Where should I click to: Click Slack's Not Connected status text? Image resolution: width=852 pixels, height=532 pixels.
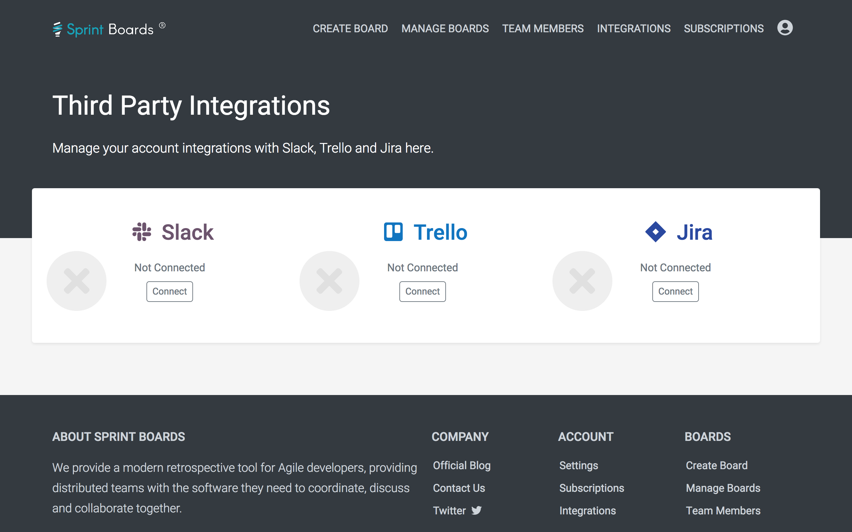click(170, 267)
